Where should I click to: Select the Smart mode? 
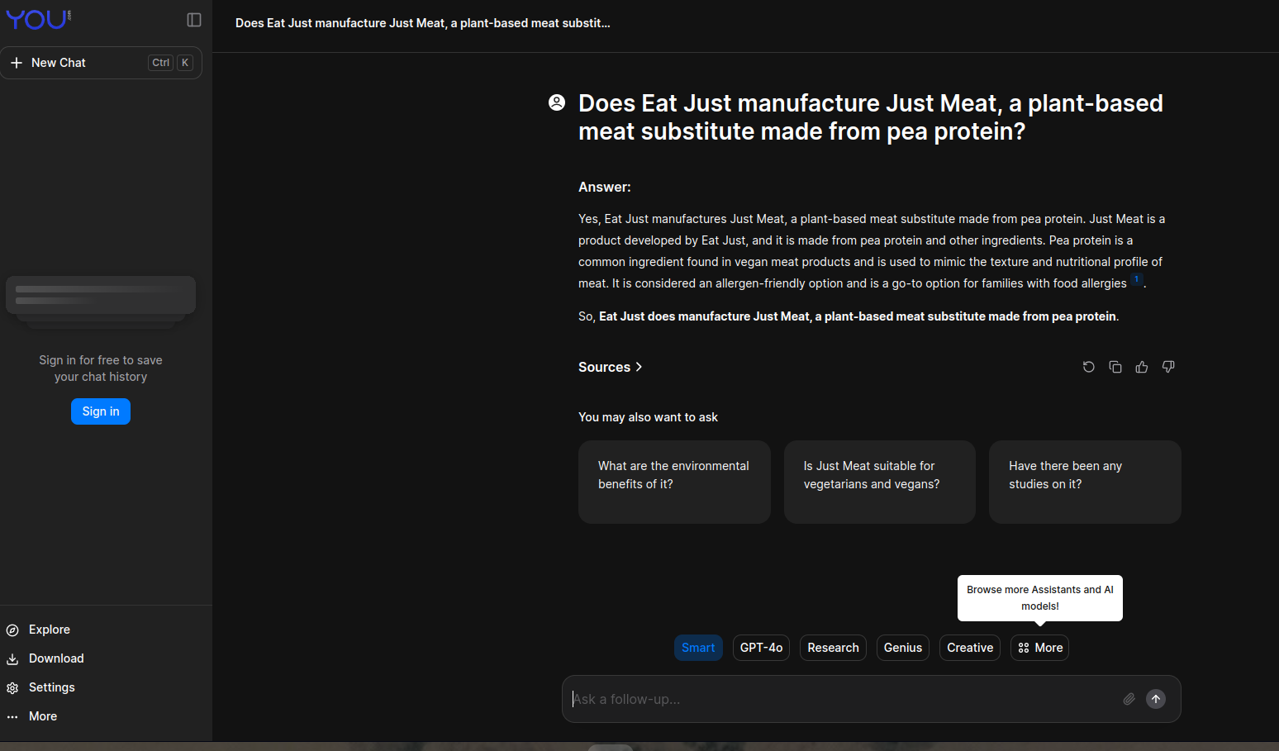coord(698,648)
